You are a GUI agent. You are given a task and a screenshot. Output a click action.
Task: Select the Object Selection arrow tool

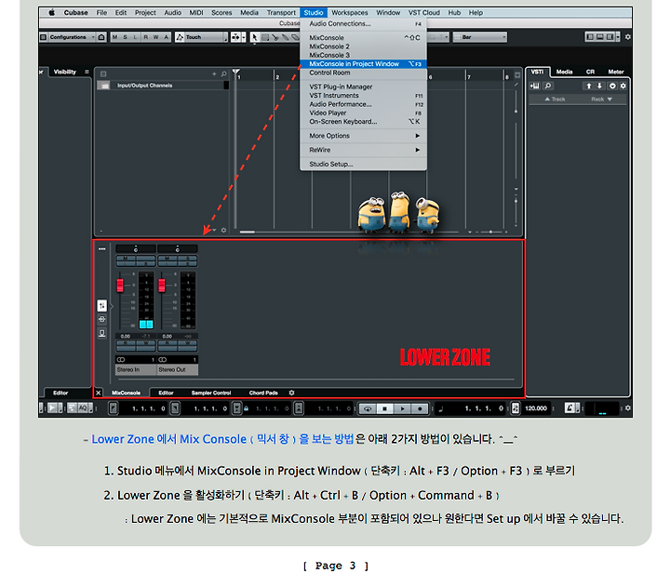pyautogui.click(x=255, y=37)
